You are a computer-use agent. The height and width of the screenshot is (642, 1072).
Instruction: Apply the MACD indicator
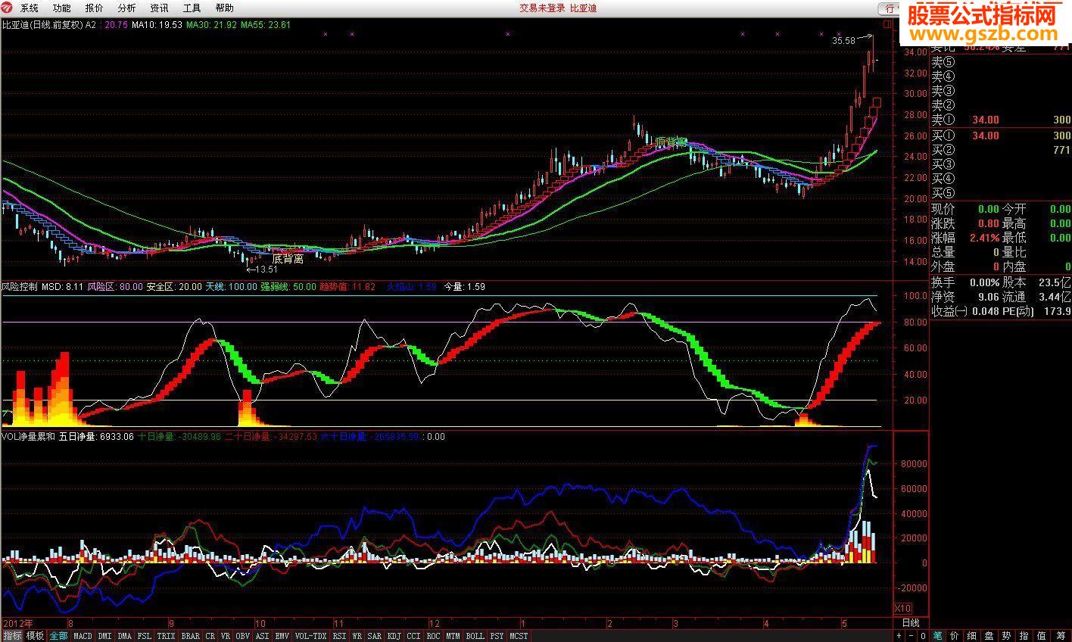83,636
